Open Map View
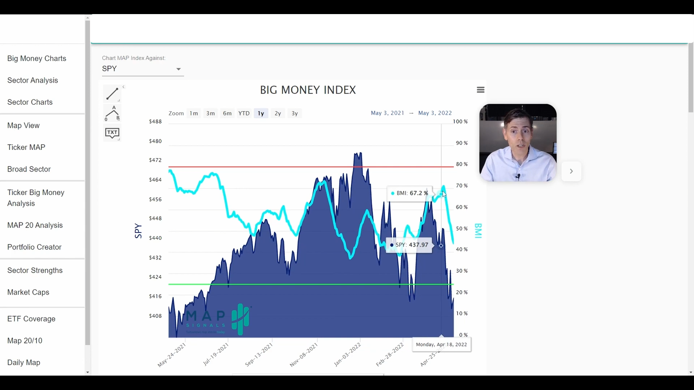Image resolution: width=694 pixels, height=390 pixels. 23,126
